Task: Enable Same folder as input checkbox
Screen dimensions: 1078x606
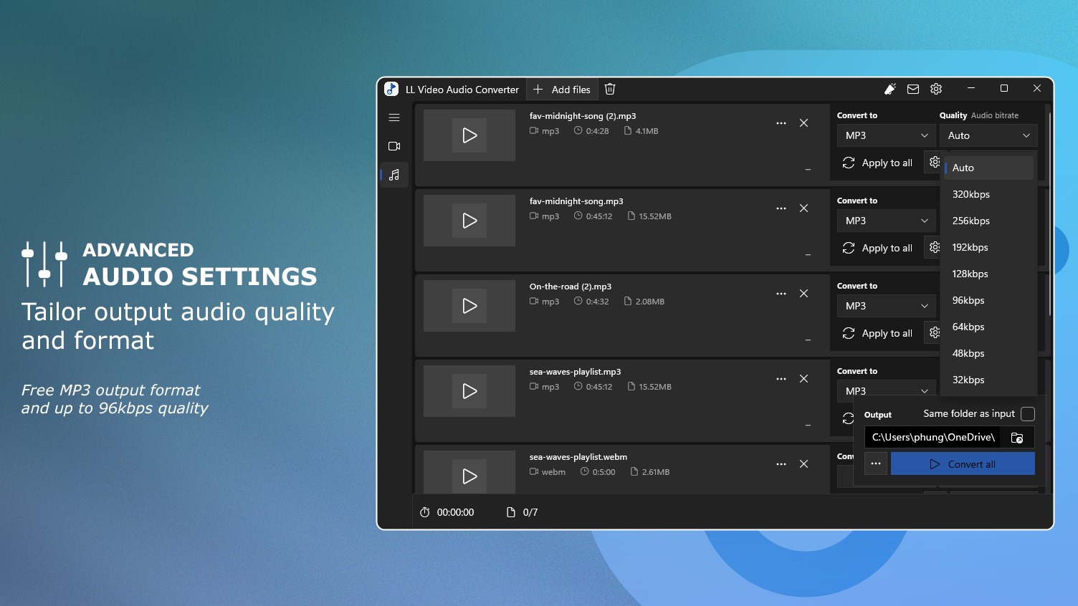Action: click(x=1028, y=414)
